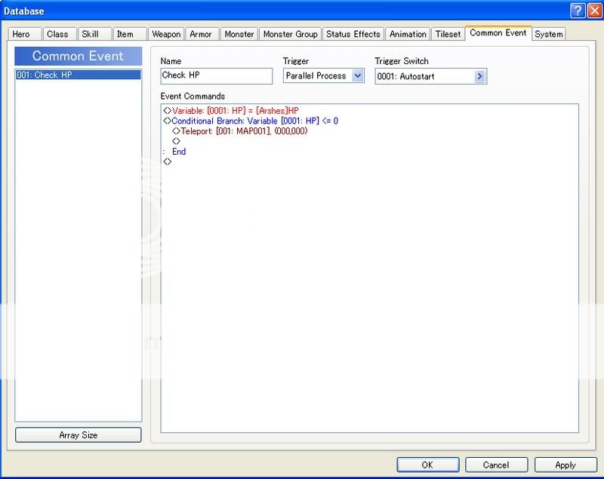Click the Name input field
This screenshot has height=479, width=604.
(x=216, y=76)
